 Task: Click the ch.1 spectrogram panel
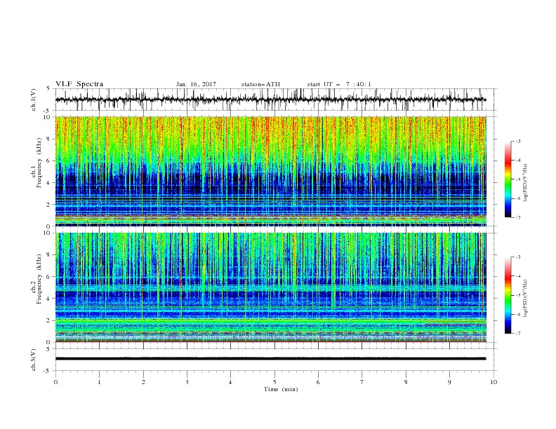[271, 171]
